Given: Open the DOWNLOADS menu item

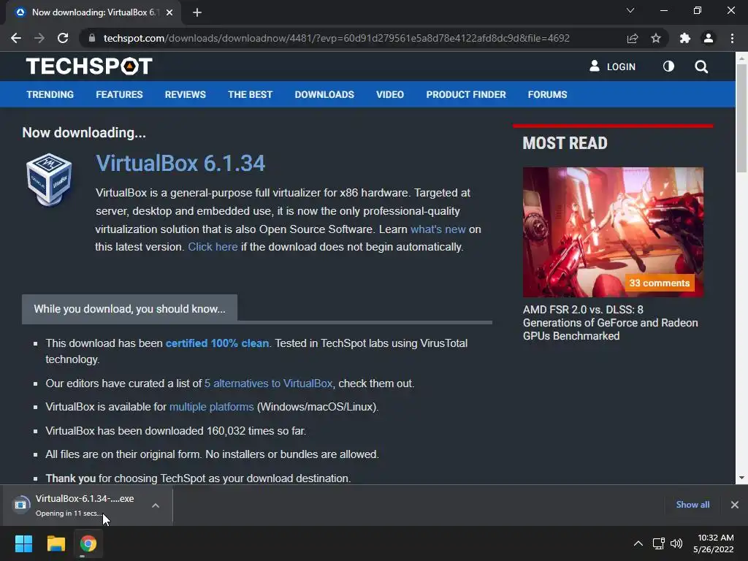Looking at the screenshot, I should [324, 94].
